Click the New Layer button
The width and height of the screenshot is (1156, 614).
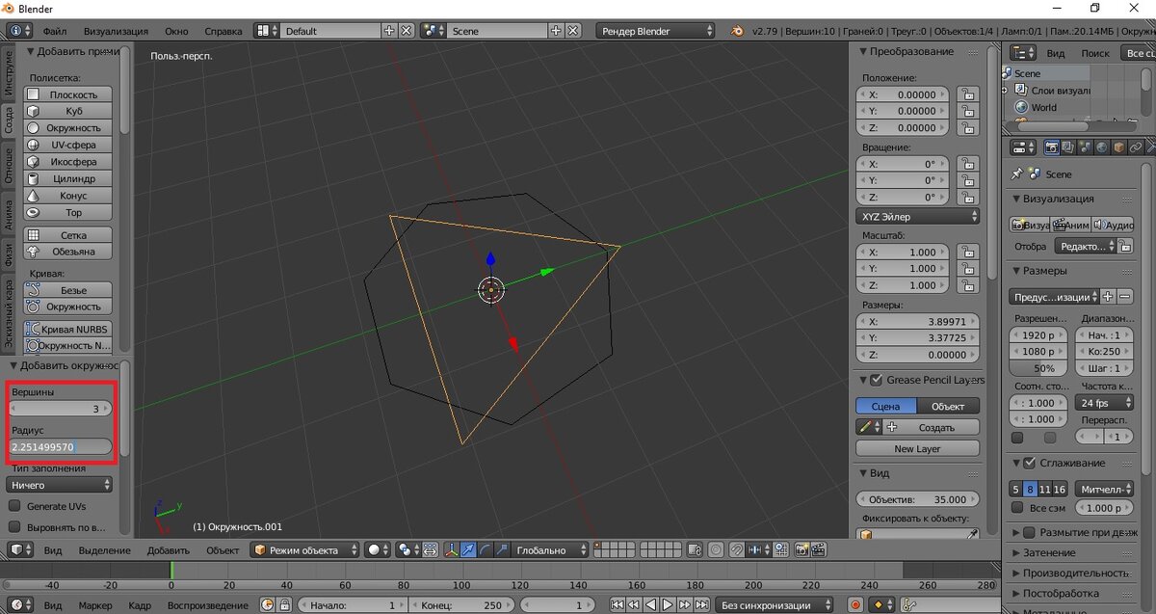[917, 449]
